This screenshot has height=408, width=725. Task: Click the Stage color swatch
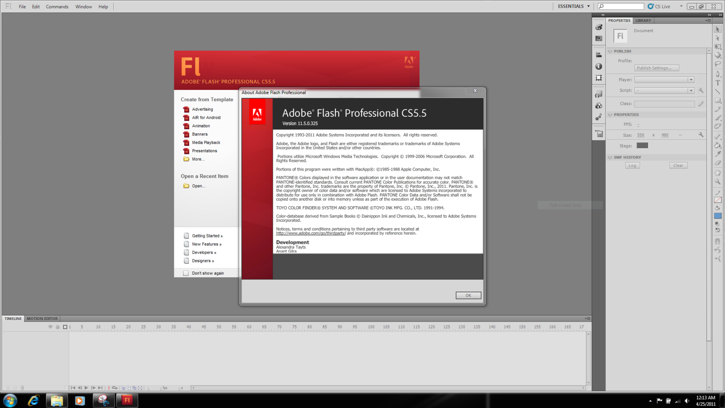point(642,146)
